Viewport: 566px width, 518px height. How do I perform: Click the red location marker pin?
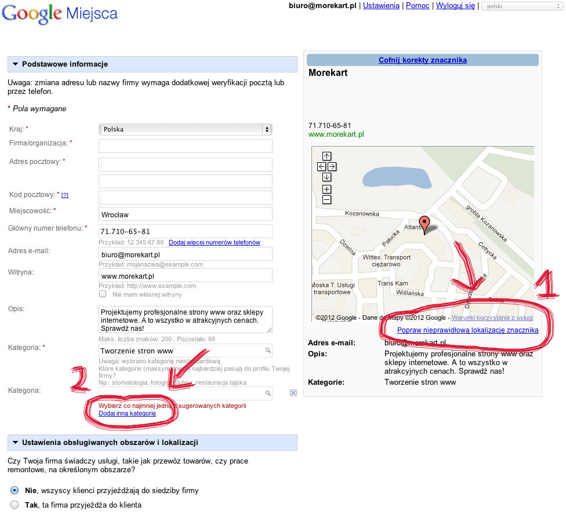pos(424,224)
